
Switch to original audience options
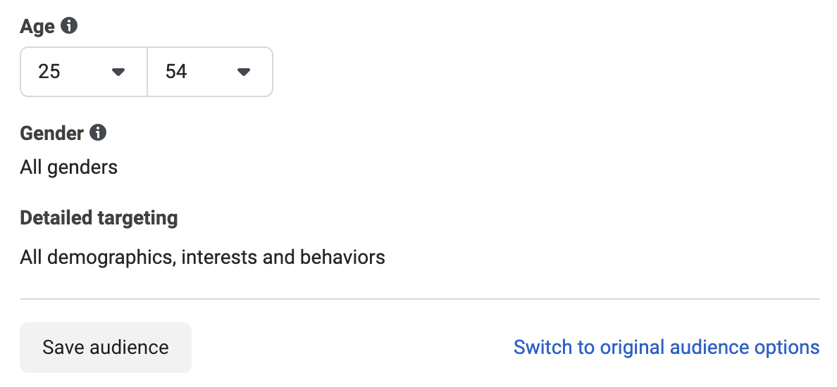pos(666,347)
